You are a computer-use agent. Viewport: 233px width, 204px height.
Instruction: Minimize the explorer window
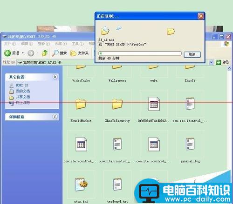coord(214,37)
